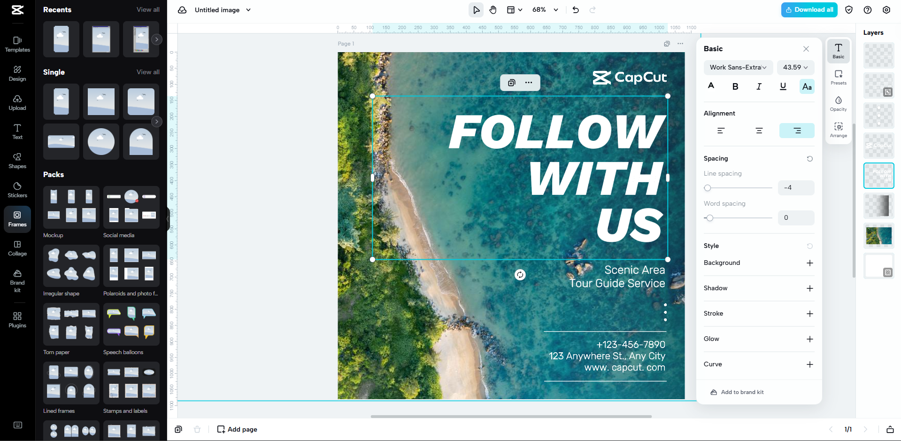Viewport: 901px width, 441px height.
Task: Undo the last action
Action: pyautogui.click(x=575, y=9)
